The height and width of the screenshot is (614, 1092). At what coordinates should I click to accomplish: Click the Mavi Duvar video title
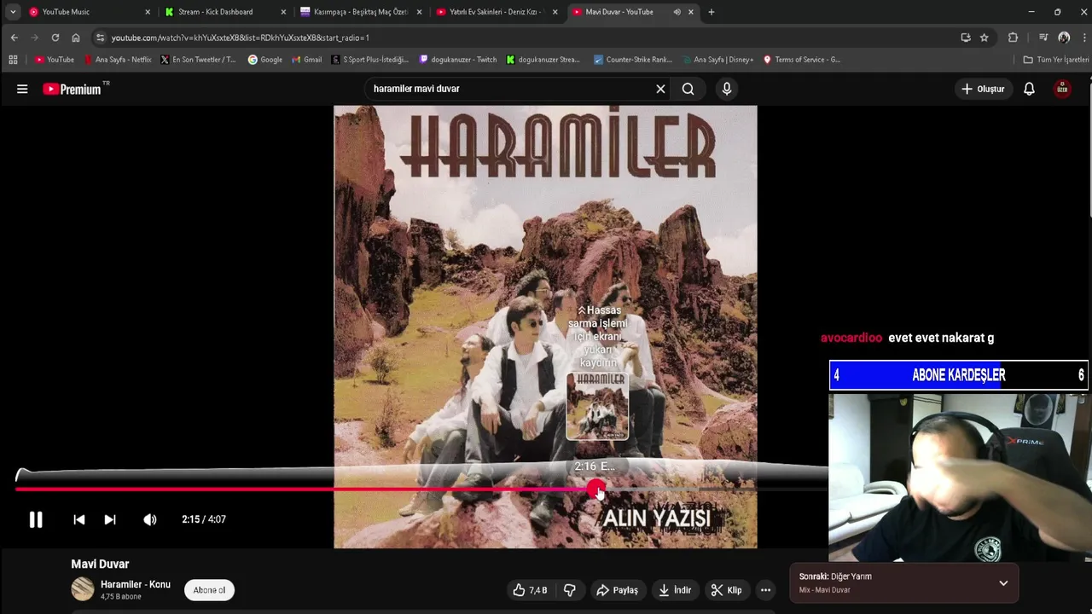click(x=100, y=564)
